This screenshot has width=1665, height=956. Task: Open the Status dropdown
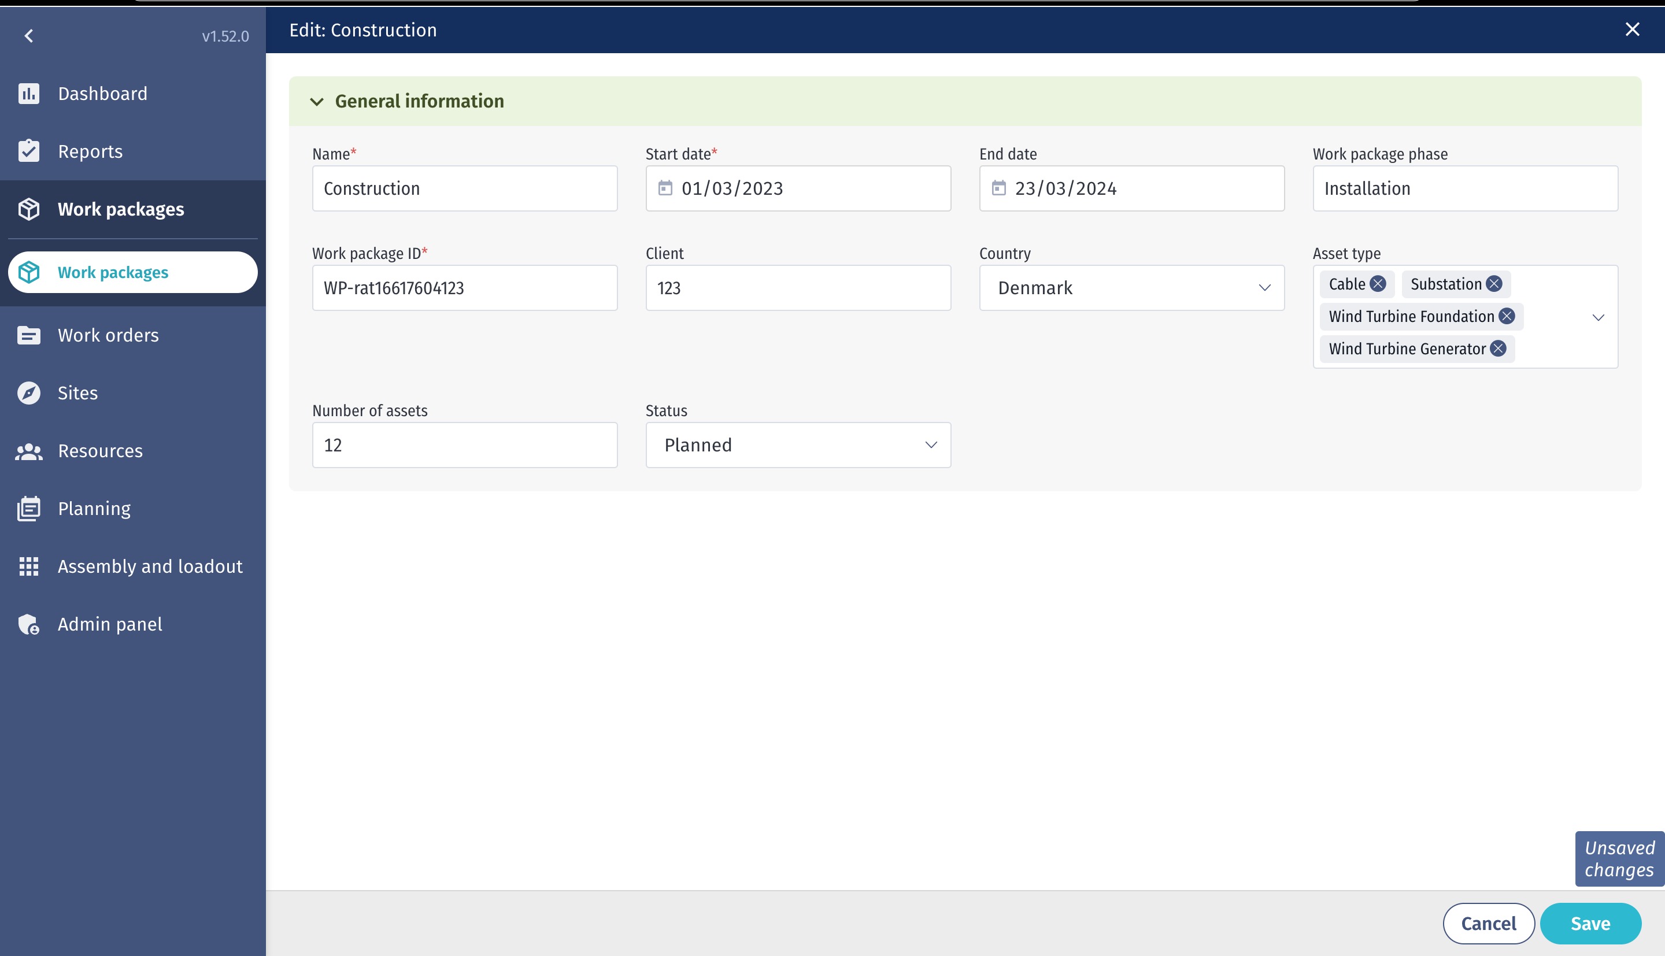pos(798,444)
